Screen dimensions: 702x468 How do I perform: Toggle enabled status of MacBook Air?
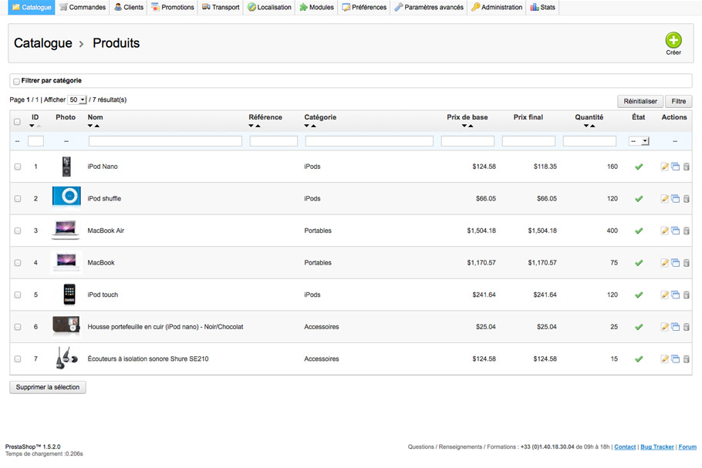tap(639, 231)
